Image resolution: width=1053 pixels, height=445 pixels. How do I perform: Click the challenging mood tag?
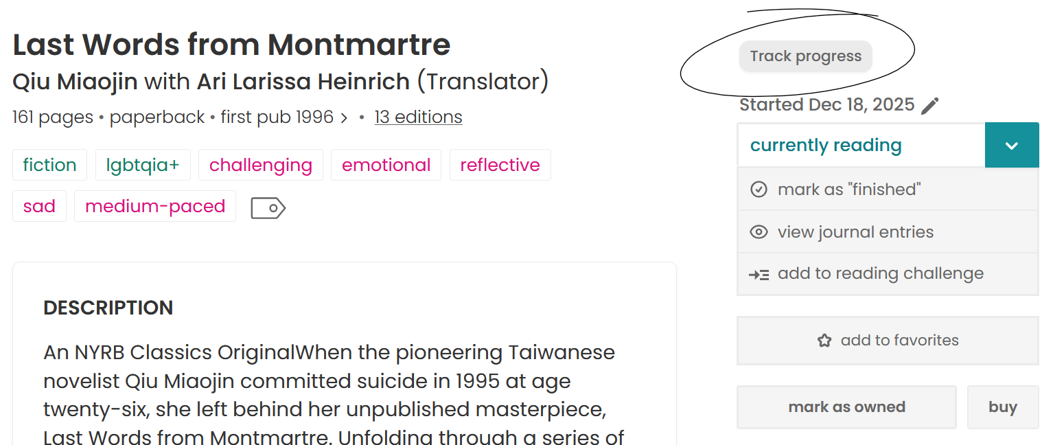260,166
